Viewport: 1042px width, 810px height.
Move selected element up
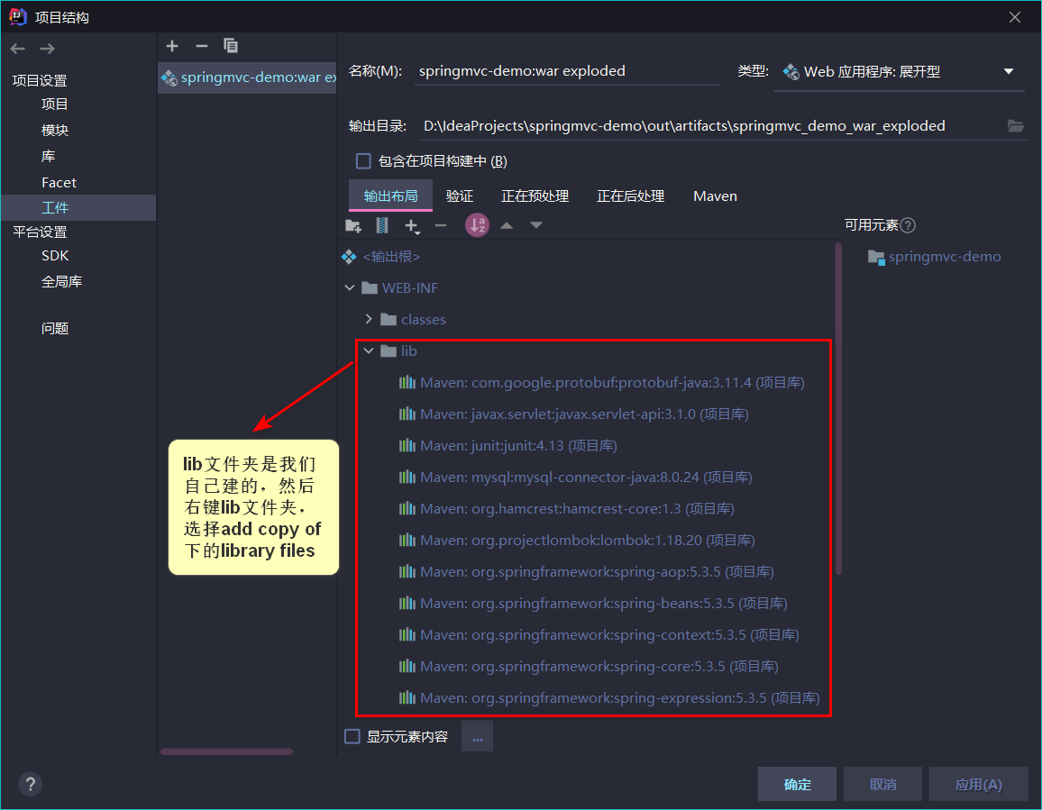(x=507, y=226)
